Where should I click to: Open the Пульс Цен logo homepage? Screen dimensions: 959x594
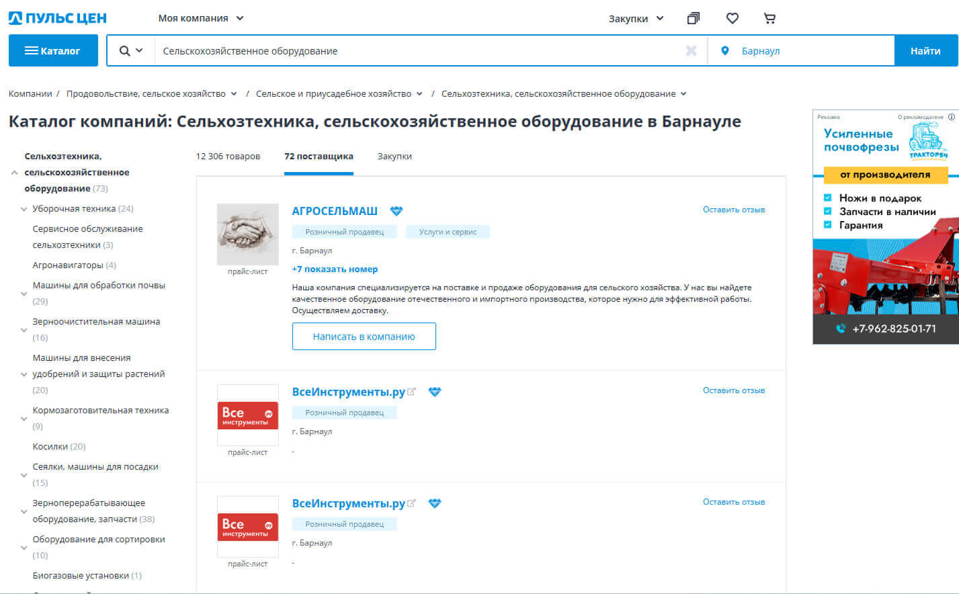57,18
